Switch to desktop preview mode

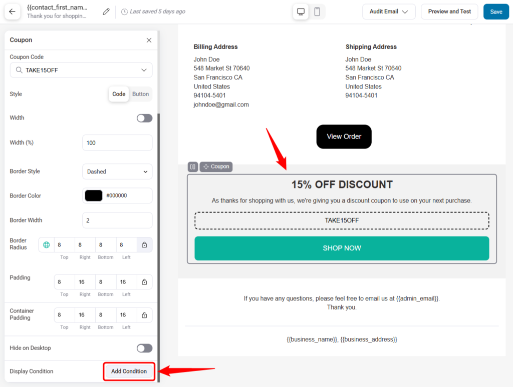tap(301, 11)
